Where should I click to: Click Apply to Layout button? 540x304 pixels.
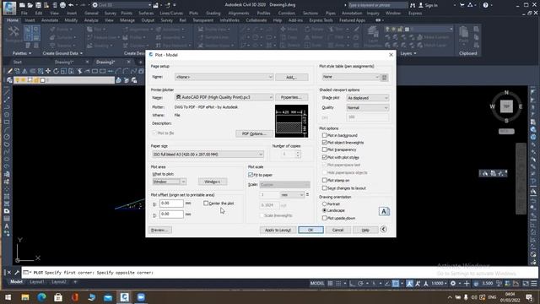pyautogui.click(x=278, y=230)
